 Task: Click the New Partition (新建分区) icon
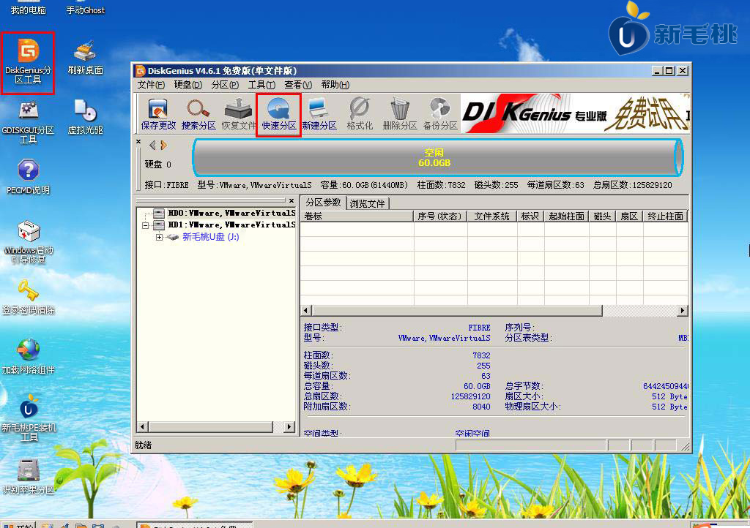point(319,114)
